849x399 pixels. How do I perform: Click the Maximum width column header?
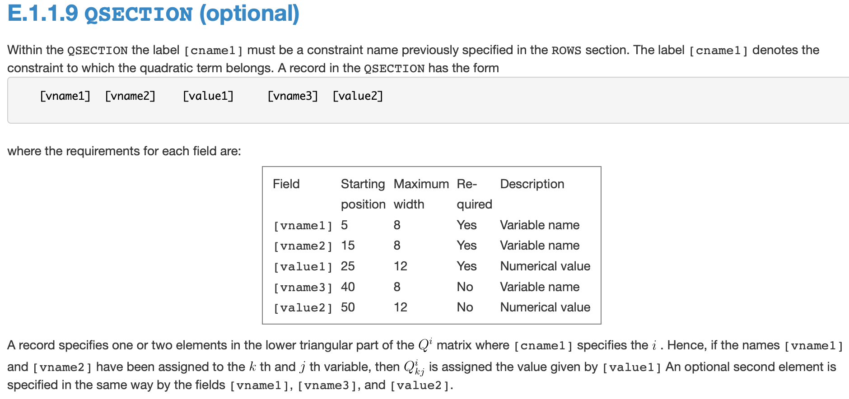[421, 194]
